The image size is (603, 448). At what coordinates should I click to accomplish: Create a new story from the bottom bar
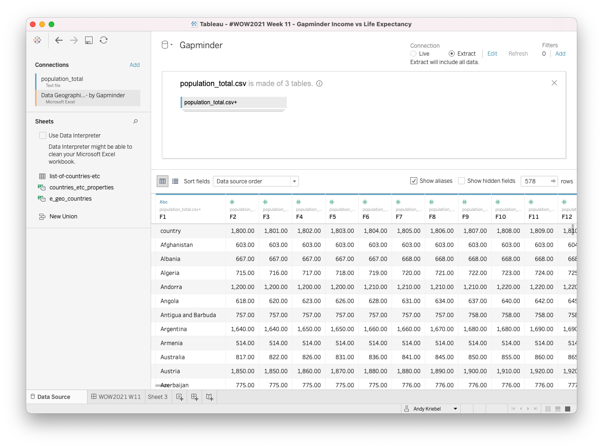[210, 397]
